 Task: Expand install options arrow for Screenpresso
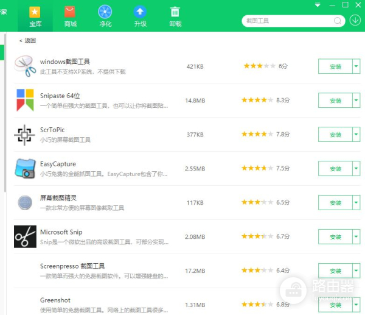coord(356,271)
